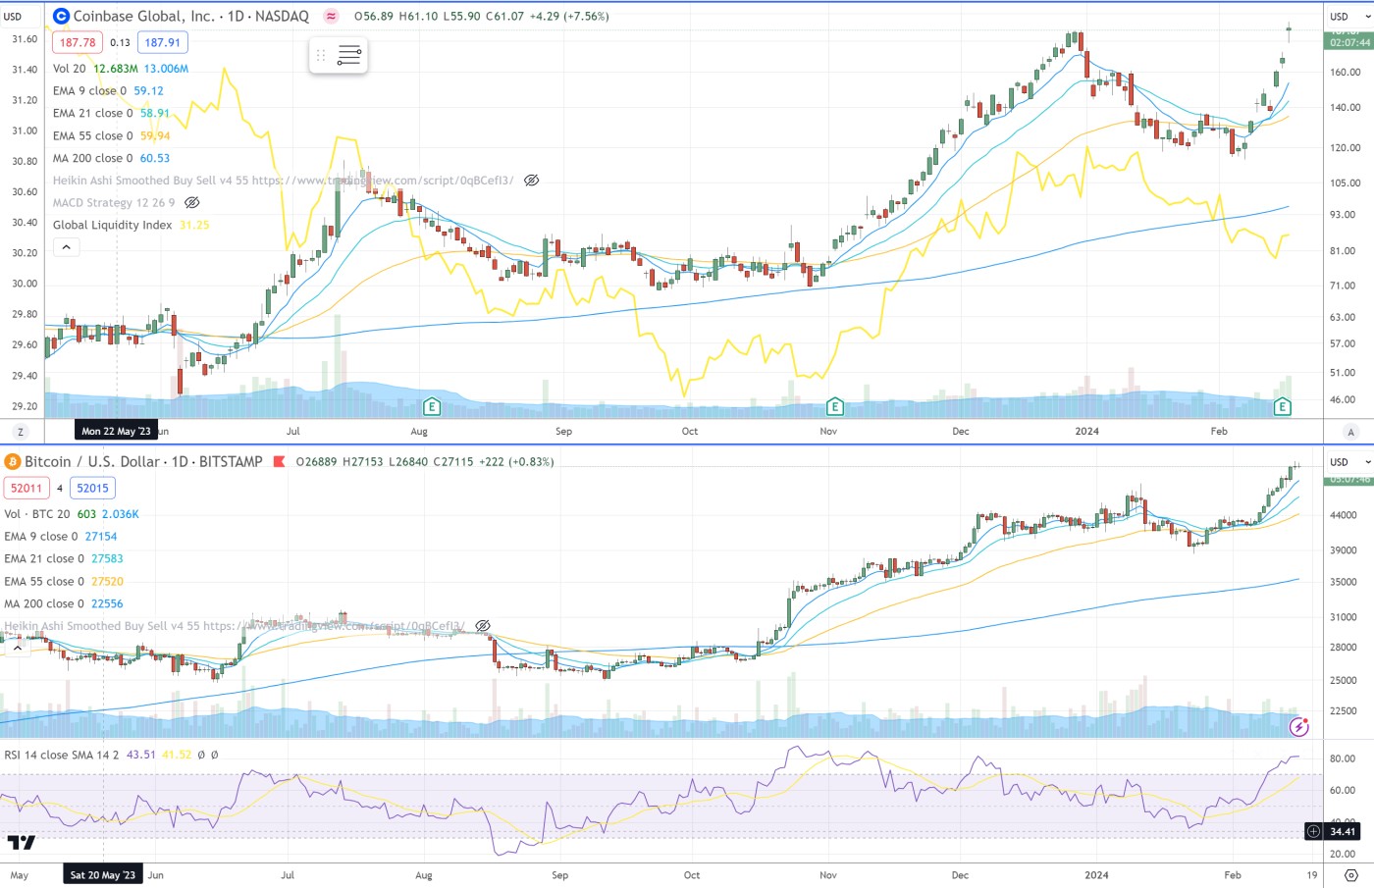Click the Bitcoin logo icon
Viewport: 1374px width, 888px height.
[14, 462]
